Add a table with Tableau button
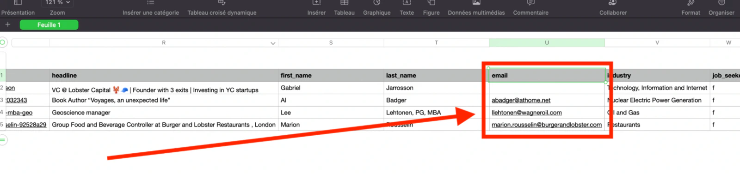Viewport: 740px width, 174px height. pyautogui.click(x=345, y=8)
